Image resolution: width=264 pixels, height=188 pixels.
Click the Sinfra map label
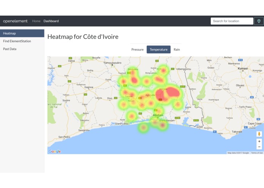90,70
